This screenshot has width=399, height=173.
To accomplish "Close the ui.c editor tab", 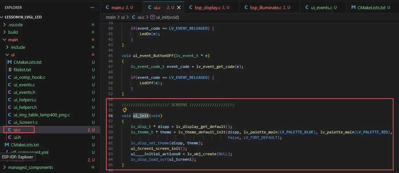I will (x=180, y=7).
